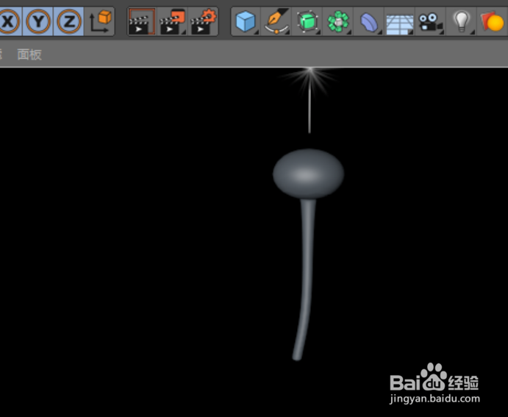
Task: Select the curved stem object in viewport
Action: (x=305, y=279)
